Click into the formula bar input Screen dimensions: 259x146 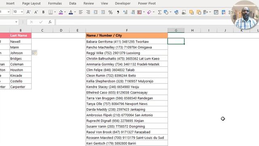tap(144, 22)
